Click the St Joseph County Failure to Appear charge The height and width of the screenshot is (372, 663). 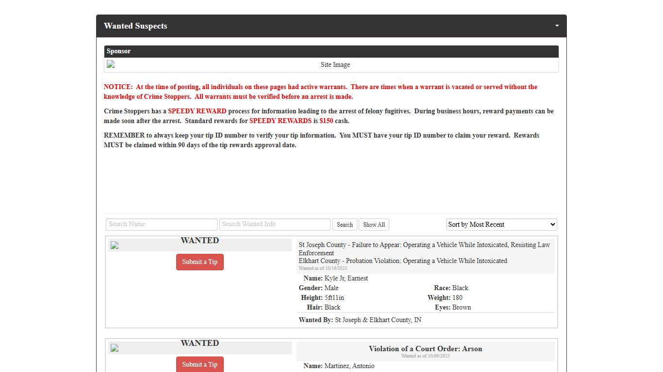[x=424, y=248]
